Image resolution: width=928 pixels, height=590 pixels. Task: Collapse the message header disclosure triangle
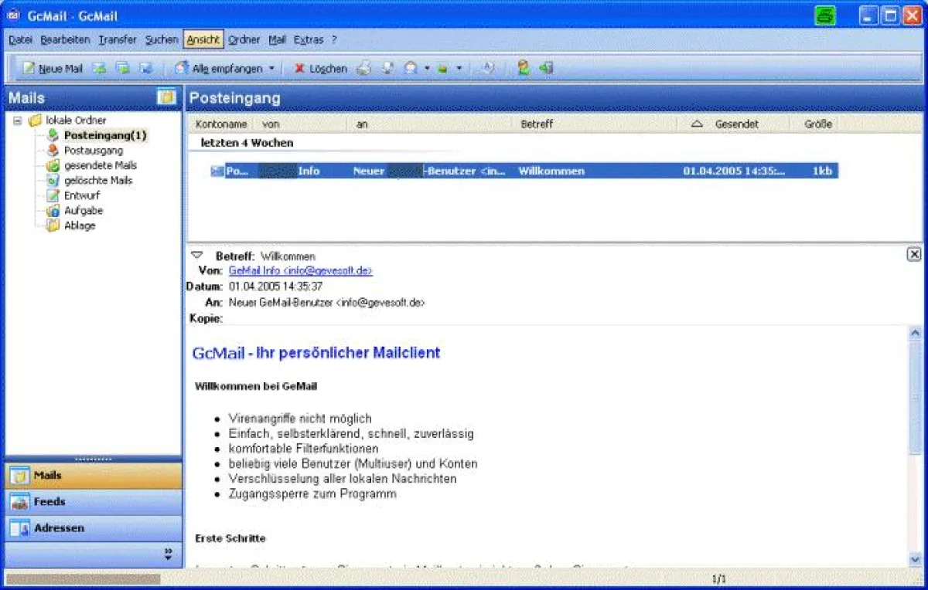coord(196,255)
